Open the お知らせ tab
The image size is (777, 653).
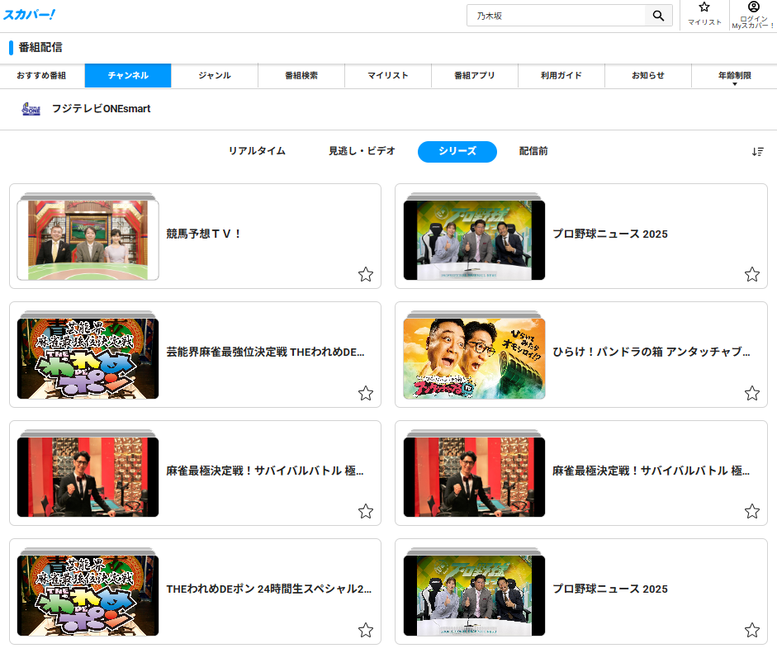(x=648, y=76)
